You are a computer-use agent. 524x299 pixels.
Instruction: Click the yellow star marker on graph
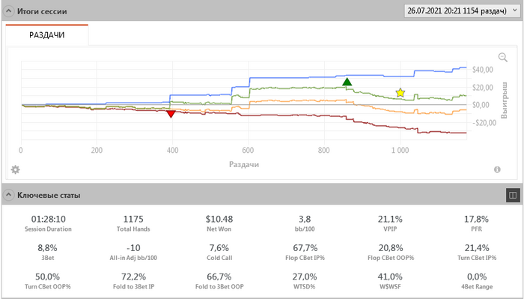400,93
